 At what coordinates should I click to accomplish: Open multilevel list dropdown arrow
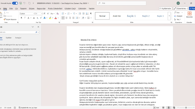click(76, 14)
